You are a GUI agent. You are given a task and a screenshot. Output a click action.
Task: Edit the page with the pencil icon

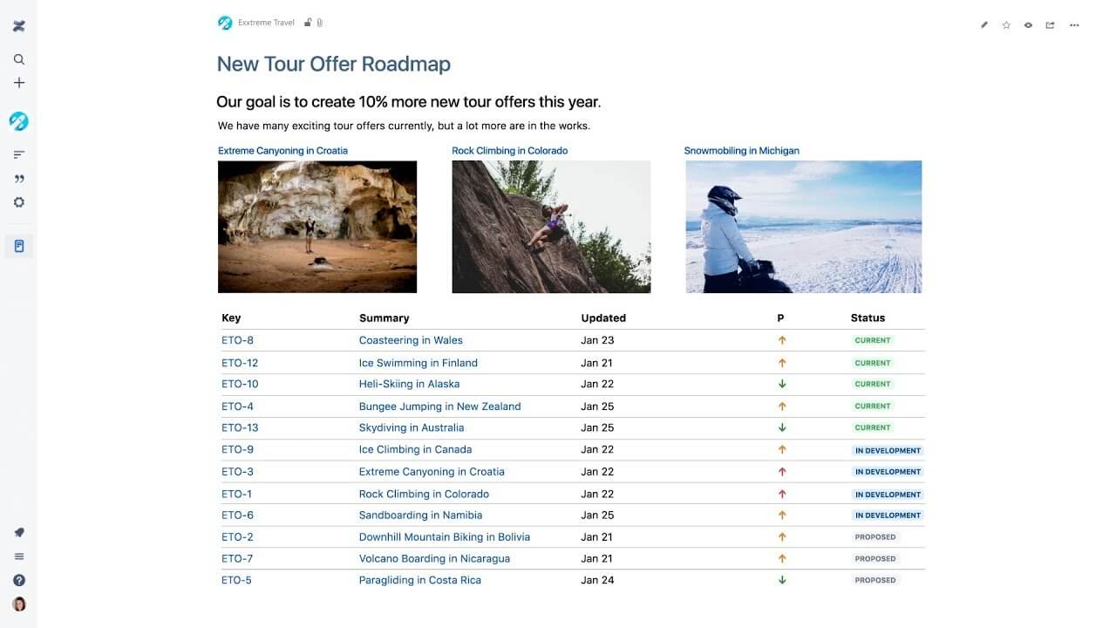point(984,25)
